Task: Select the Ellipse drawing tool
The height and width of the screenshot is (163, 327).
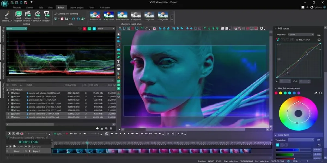Action: point(119,53)
